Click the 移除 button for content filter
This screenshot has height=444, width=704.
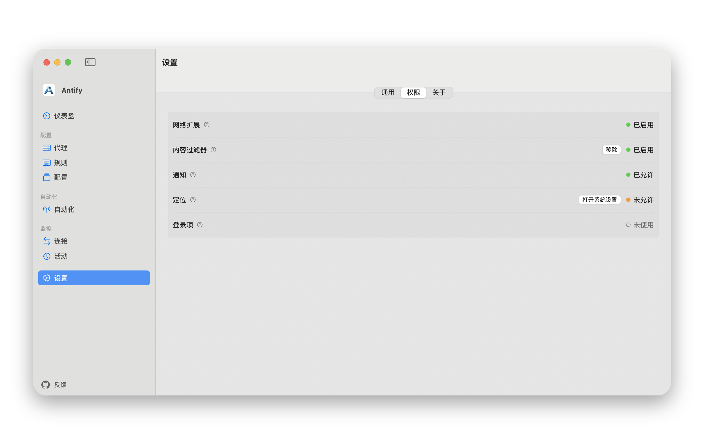point(611,150)
